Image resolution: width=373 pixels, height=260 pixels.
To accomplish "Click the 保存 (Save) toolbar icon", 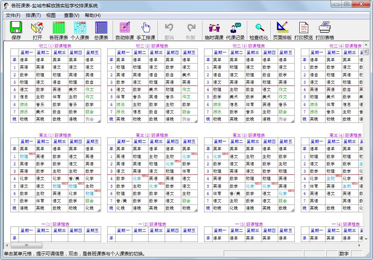I will coord(16,30).
